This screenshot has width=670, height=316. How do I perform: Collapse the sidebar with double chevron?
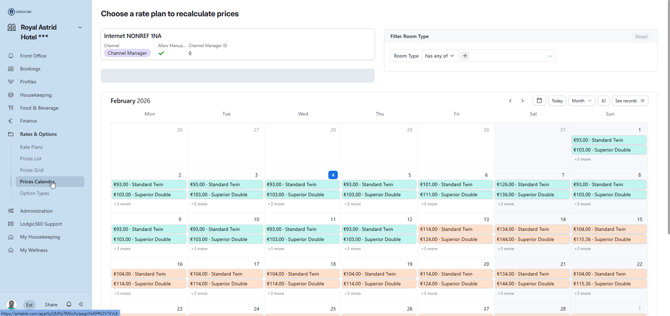point(81,304)
